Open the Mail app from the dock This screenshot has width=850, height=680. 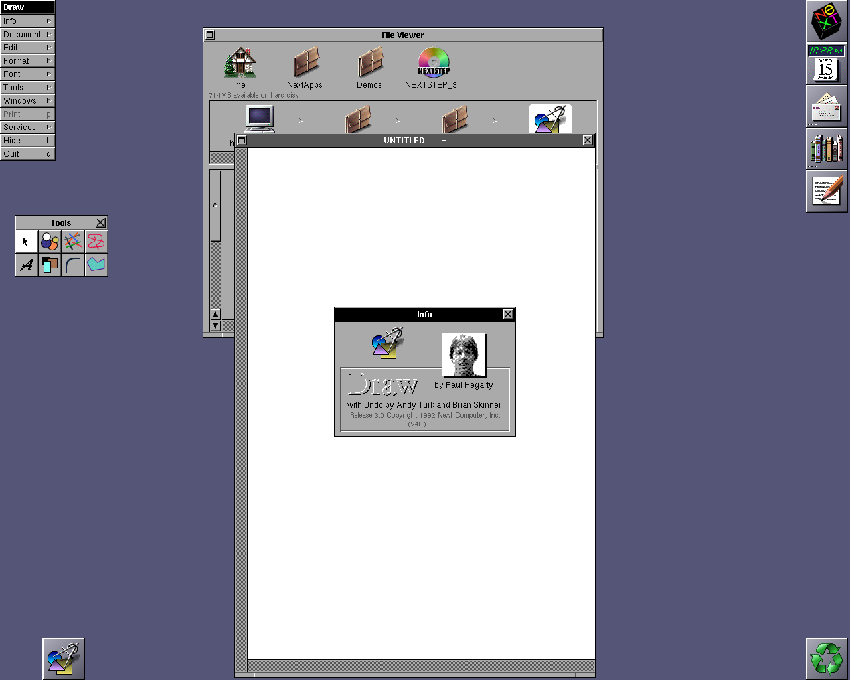[x=826, y=106]
